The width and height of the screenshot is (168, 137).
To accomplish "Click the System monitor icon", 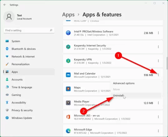I will (7, 41).
